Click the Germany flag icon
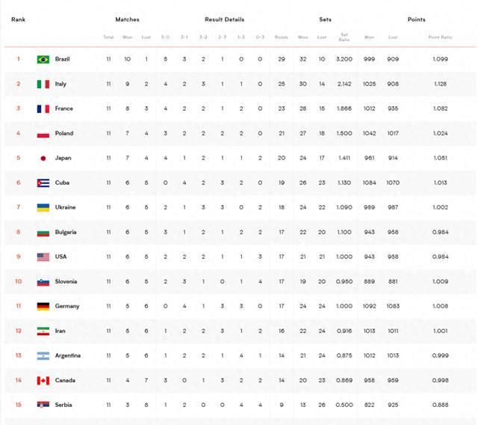 coord(43,306)
